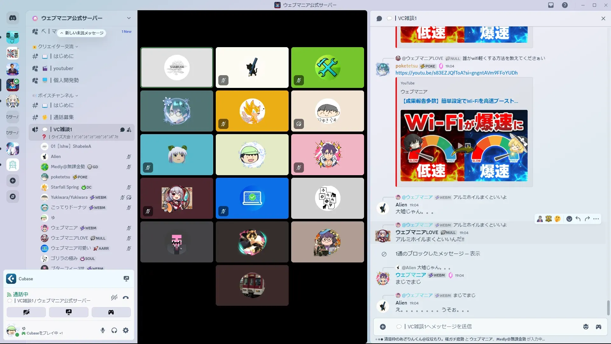Add a server with the plus icon
This screenshot has height=344, width=611.
pyautogui.click(x=13, y=181)
